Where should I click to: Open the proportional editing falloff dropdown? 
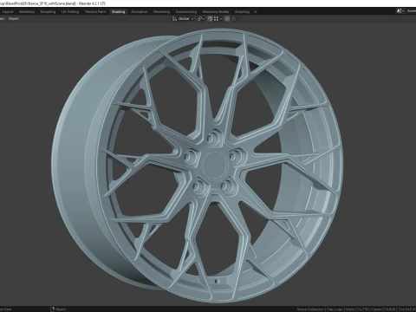click(234, 19)
